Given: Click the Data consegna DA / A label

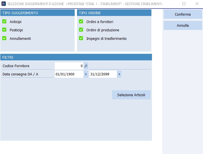Looking at the screenshot, I should 21,74.
